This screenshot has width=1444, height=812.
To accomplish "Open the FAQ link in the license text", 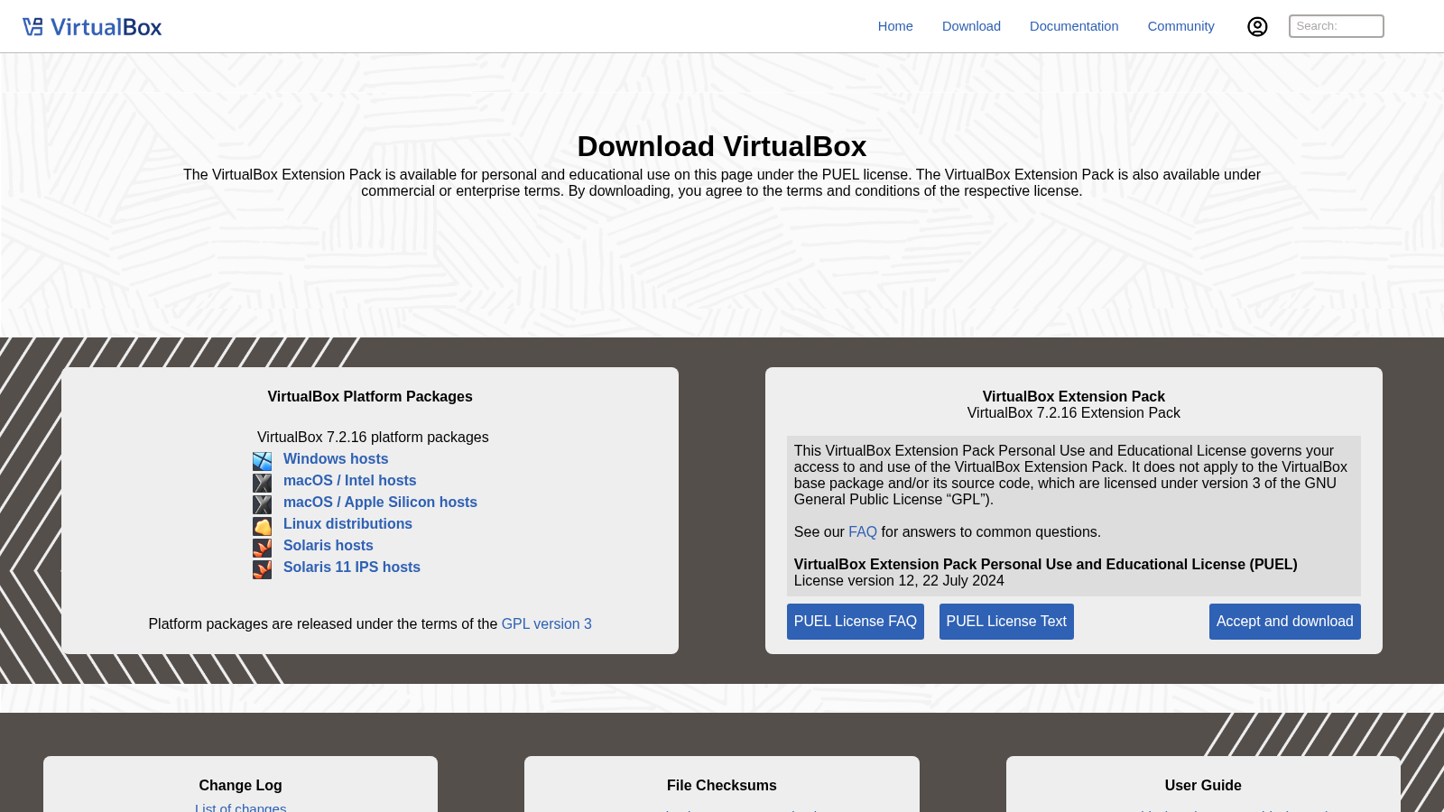I will [863, 532].
